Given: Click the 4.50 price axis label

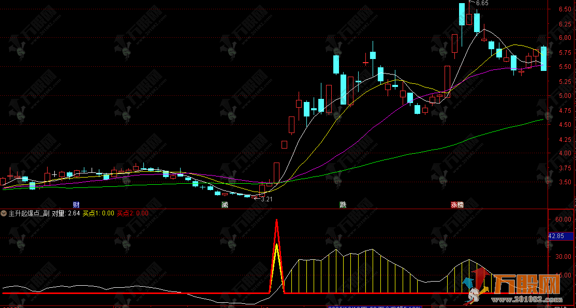Looking at the screenshot, I should [565, 125].
